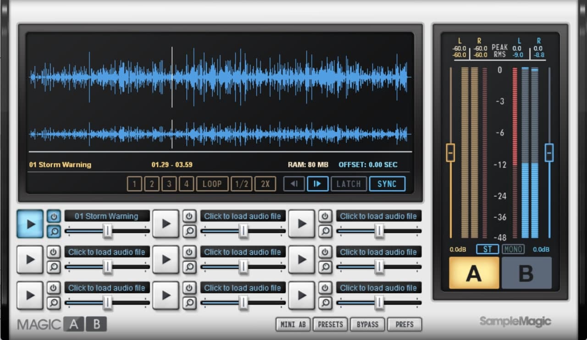Viewport: 587px width, 340px height.
Task: Load an audio file into the center grid slot
Action: 243,252
